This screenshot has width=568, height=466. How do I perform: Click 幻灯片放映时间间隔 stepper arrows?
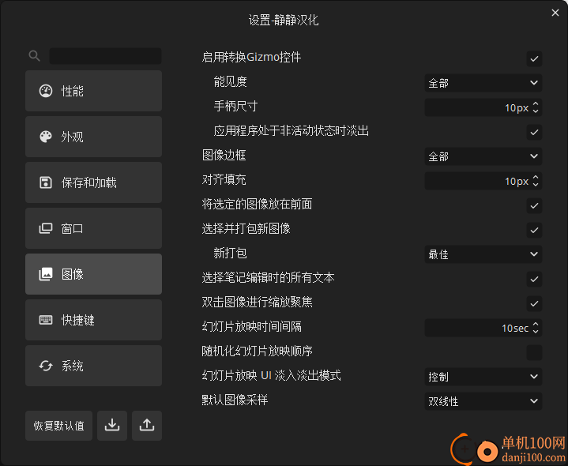[x=536, y=328]
